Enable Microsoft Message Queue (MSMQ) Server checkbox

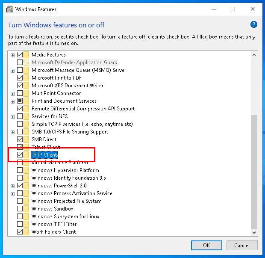click(20, 70)
